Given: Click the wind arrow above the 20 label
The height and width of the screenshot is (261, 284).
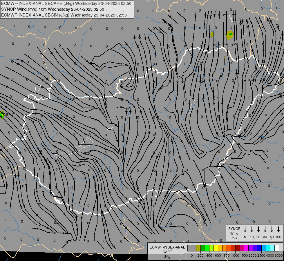Looking at the screenshot, I should (x=258, y=229).
